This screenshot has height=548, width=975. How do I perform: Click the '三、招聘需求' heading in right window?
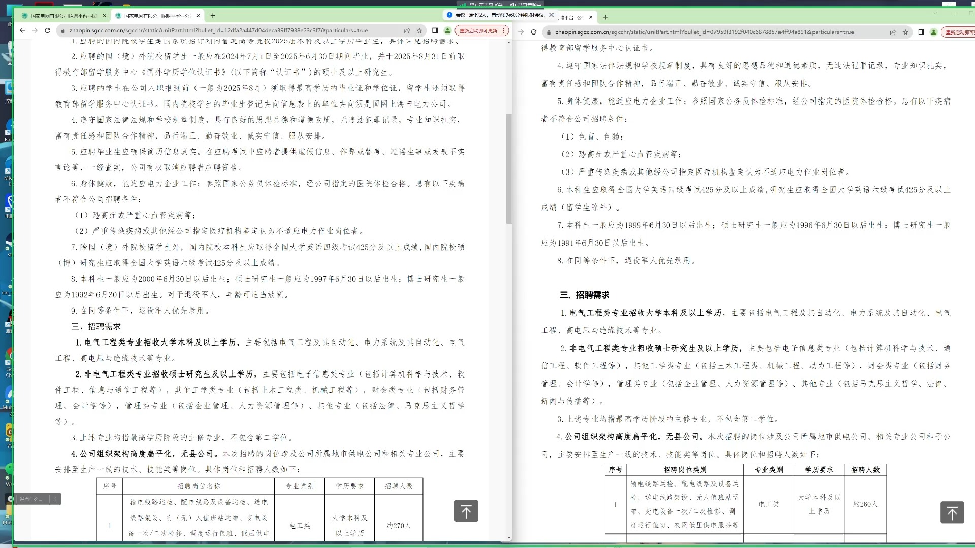584,295
